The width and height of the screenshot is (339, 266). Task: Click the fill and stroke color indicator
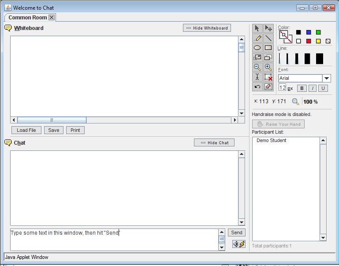[x=285, y=37]
